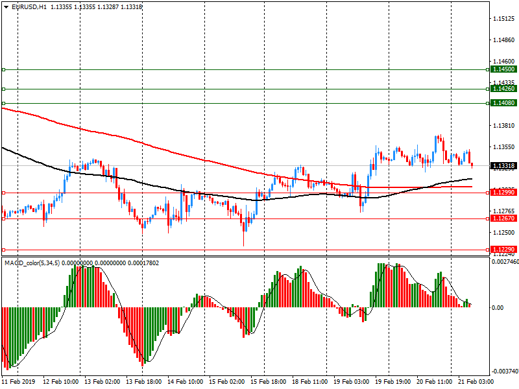Click the 13 Feb 18:00 time label

click(x=143, y=381)
